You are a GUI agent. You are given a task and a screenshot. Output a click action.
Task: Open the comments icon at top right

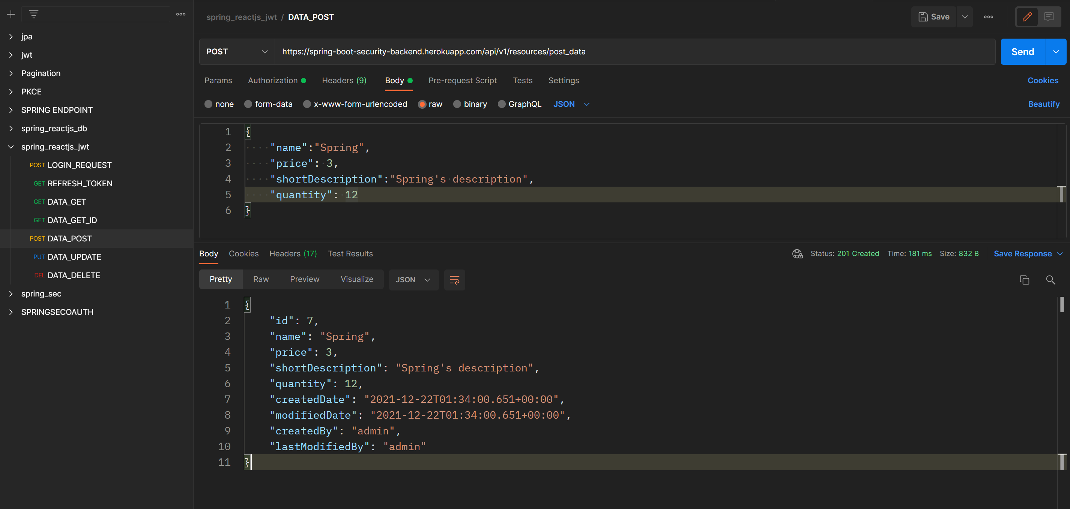pyautogui.click(x=1048, y=17)
